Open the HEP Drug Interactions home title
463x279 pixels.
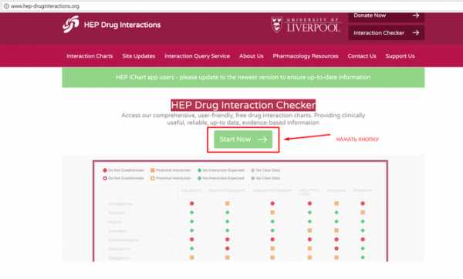click(122, 25)
